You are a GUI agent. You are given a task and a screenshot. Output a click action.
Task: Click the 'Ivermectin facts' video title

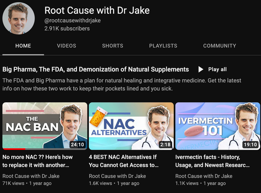coord(213,161)
